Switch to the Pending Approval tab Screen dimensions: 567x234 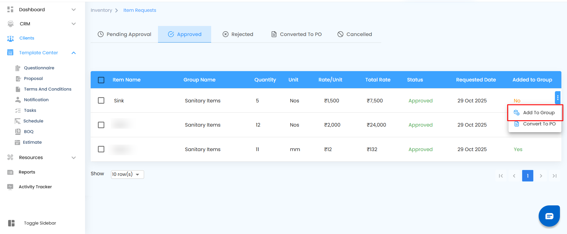(x=124, y=34)
